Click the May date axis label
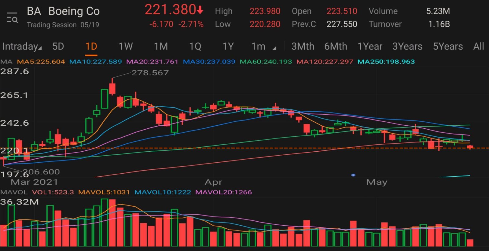The width and height of the screenshot is (489, 251). click(377, 182)
